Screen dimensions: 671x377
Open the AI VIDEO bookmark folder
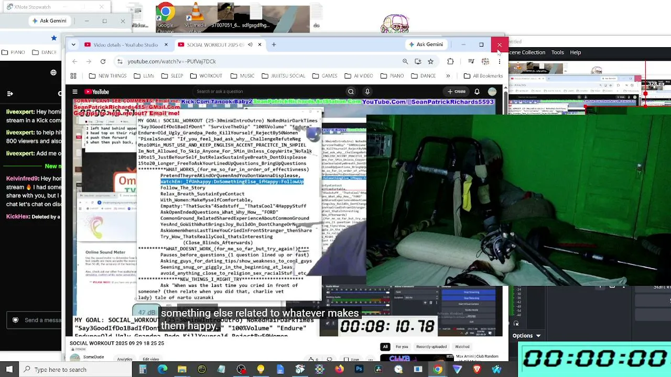(x=359, y=76)
